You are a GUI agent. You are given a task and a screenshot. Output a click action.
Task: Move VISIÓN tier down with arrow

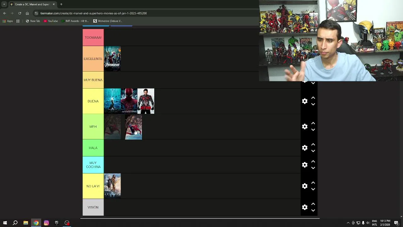click(313, 210)
